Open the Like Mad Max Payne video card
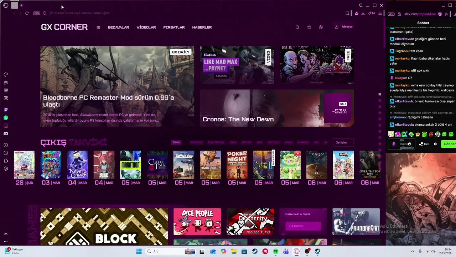Viewport: 456px width, 257px height. 237,65
